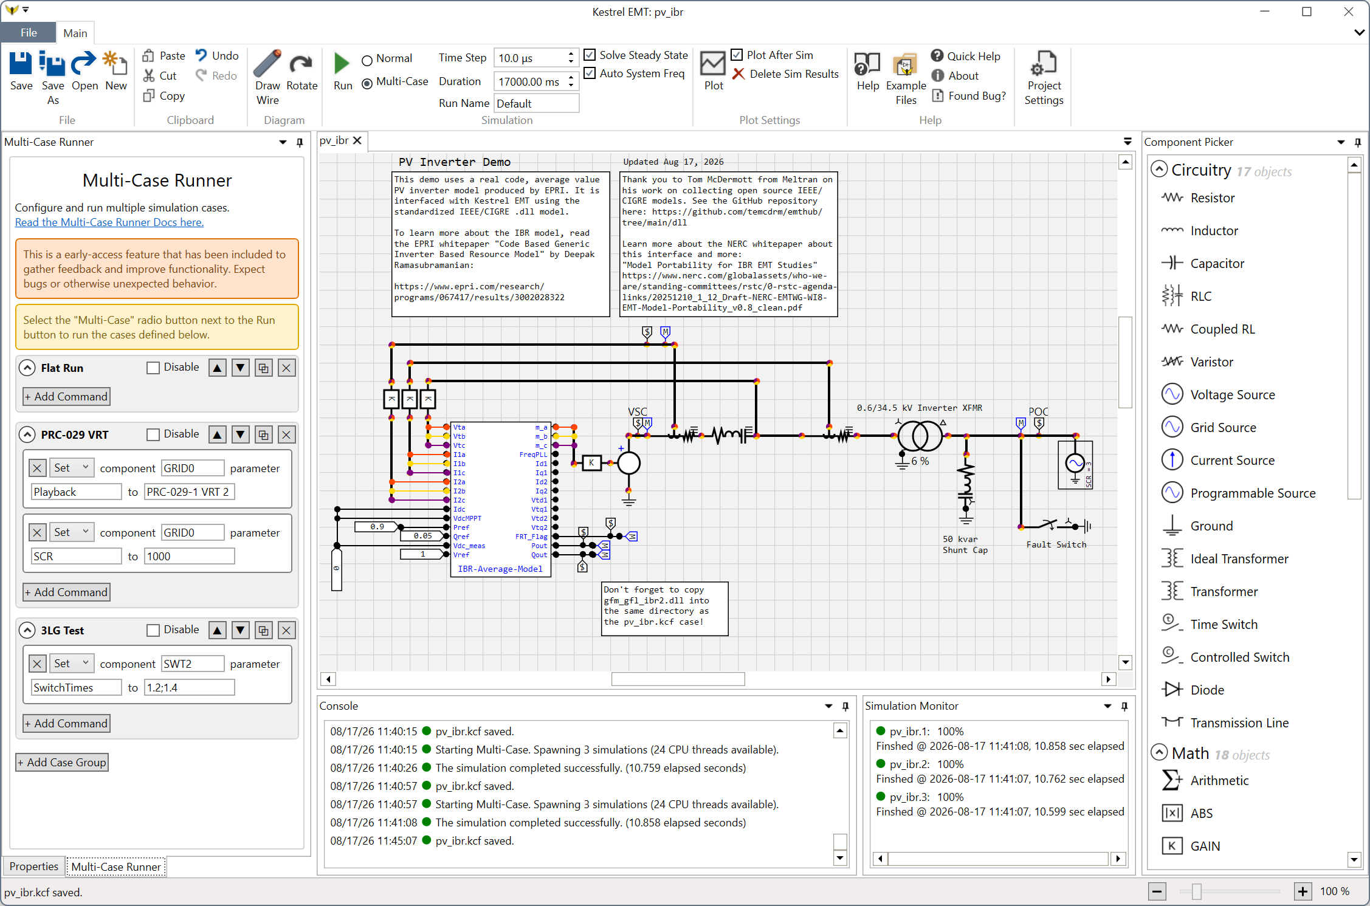Click the Quick Help icon

937,56
